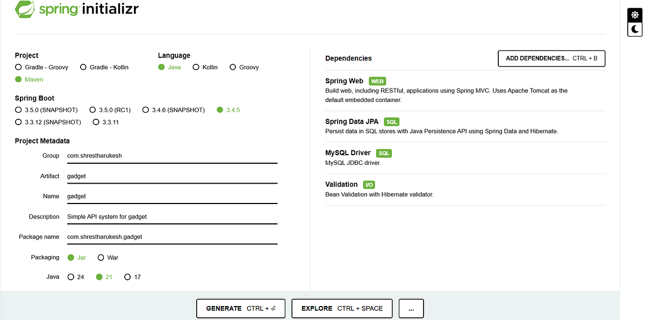The width and height of the screenshot is (645, 320).
Task: Open the Add Dependencies dialog
Action: point(551,59)
